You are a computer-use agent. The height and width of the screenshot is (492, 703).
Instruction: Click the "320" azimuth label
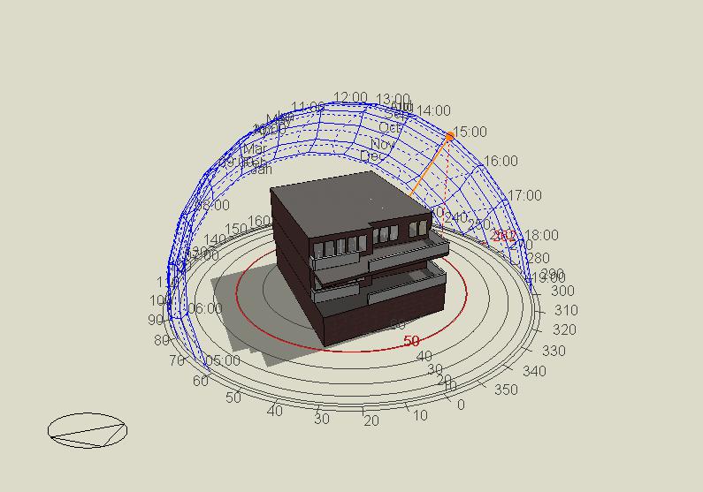click(x=564, y=329)
